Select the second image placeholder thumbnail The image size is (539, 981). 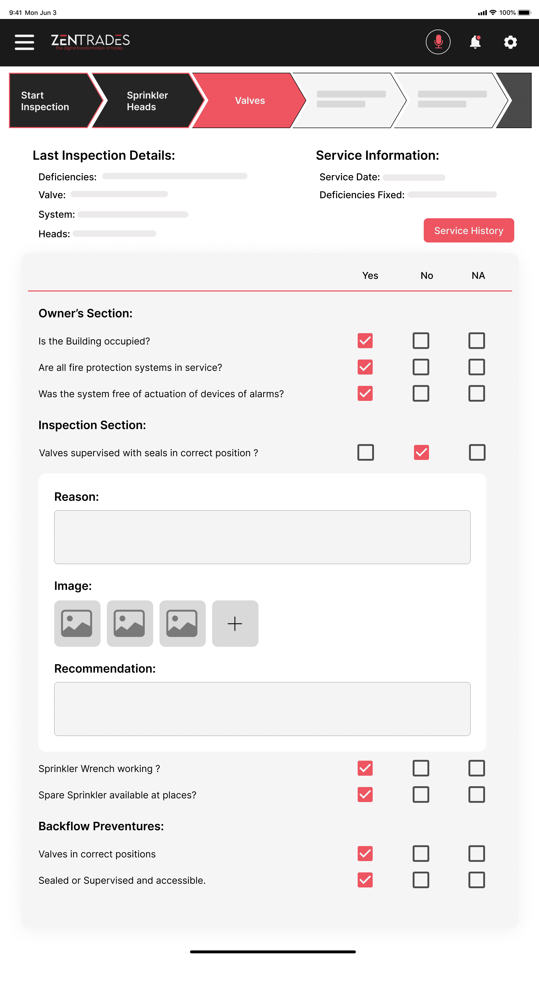point(130,623)
